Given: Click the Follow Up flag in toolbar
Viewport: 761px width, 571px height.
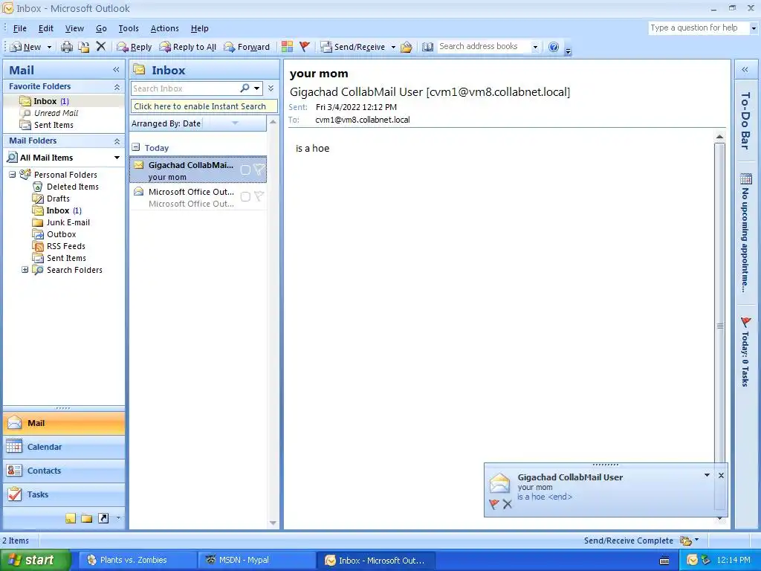Looking at the screenshot, I should click(305, 47).
